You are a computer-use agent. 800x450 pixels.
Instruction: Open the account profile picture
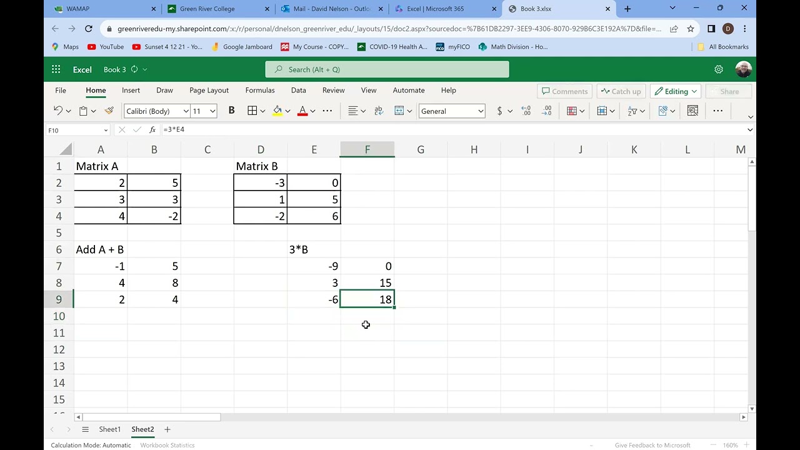(743, 69)
